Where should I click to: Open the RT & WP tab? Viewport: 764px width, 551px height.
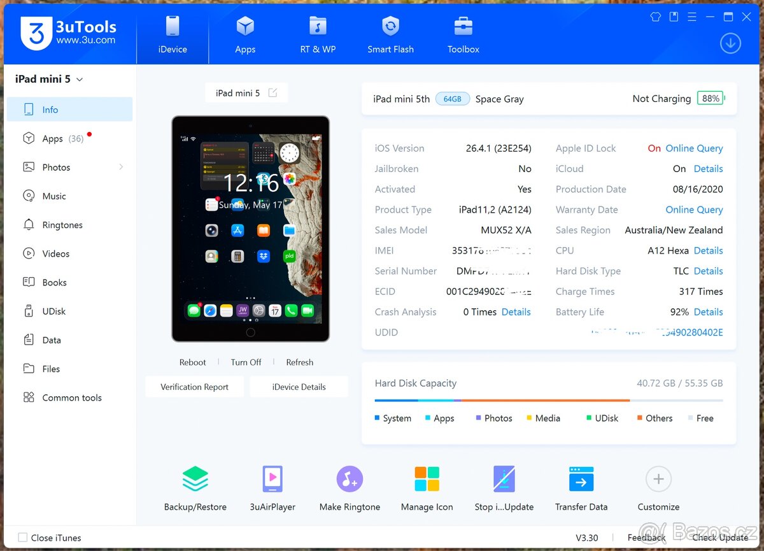pyautogui.click(x=318, y=34)
